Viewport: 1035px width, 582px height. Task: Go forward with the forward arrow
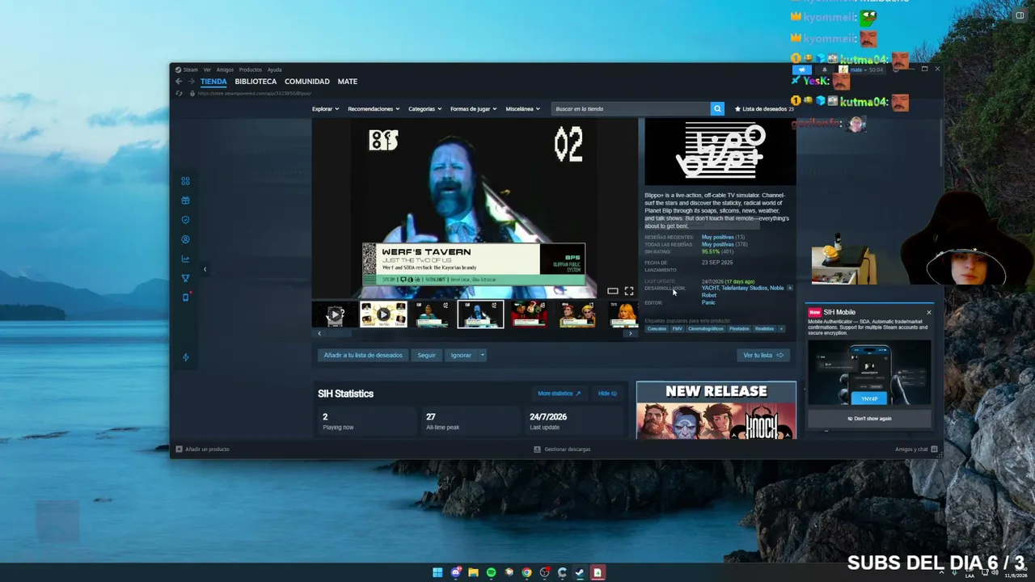coord(192,82)
